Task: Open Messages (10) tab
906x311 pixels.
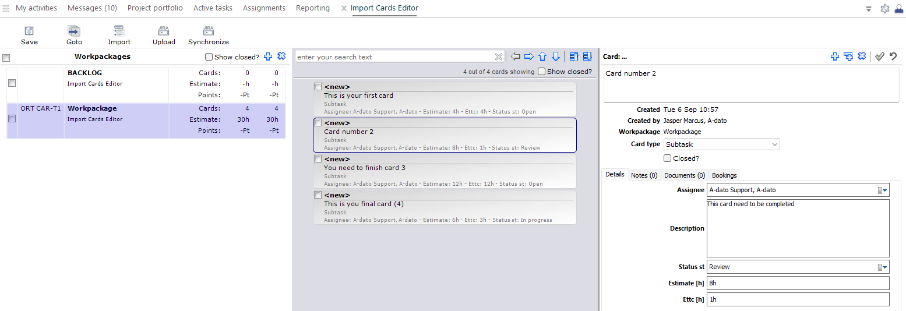Action: coord(92,8)
